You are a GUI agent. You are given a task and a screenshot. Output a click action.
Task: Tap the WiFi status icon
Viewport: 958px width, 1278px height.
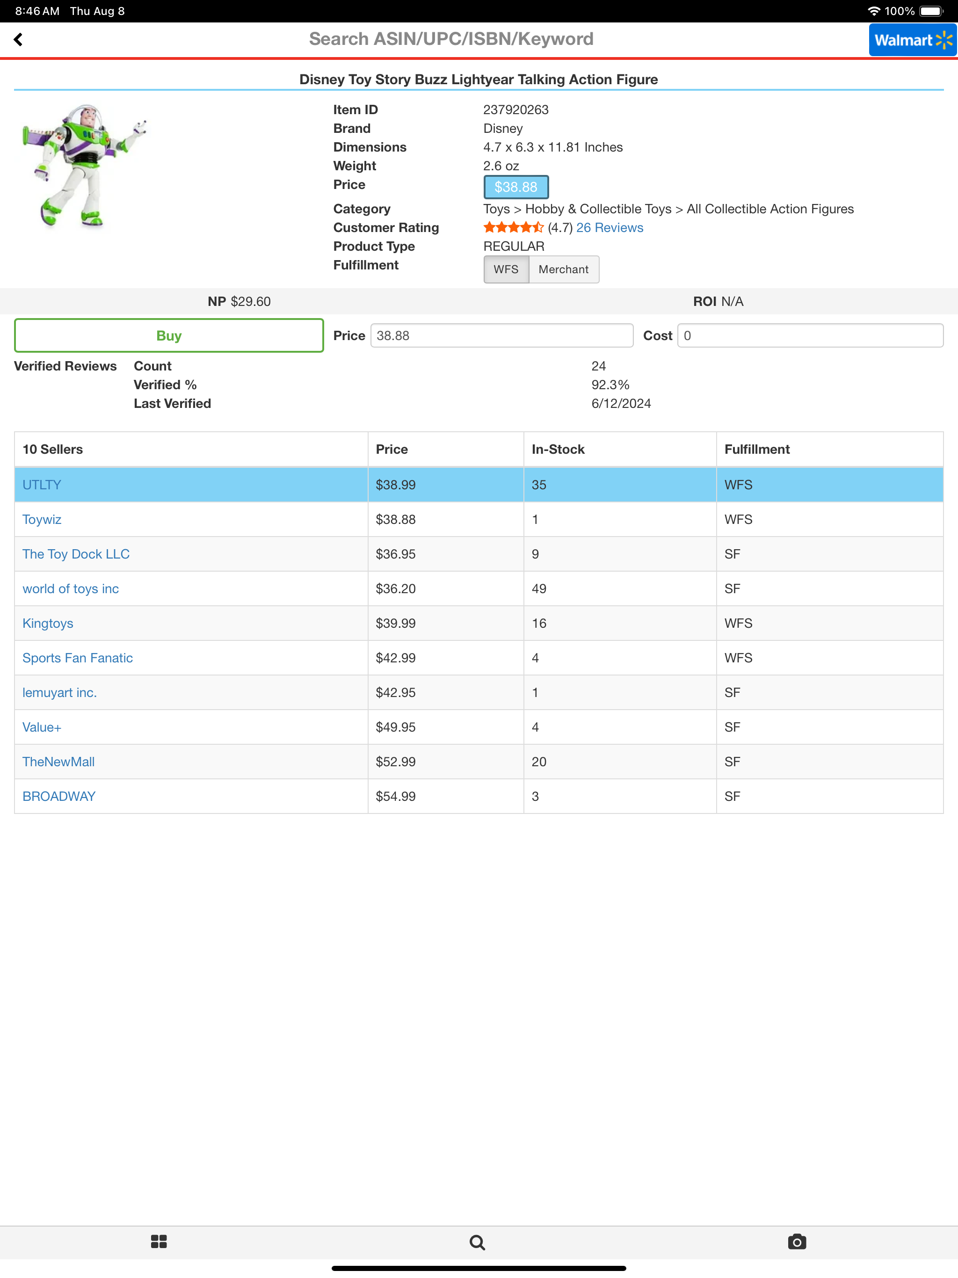pyautogui.click(x=874, y=11)
